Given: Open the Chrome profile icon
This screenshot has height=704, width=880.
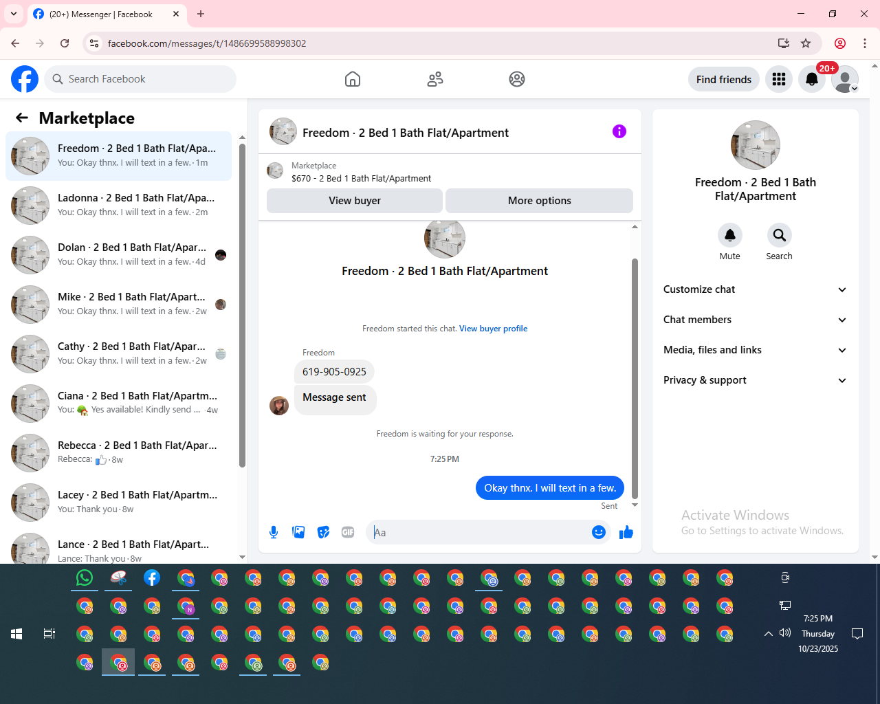Looking at the screenshot, I should click(x=840, y=43).
